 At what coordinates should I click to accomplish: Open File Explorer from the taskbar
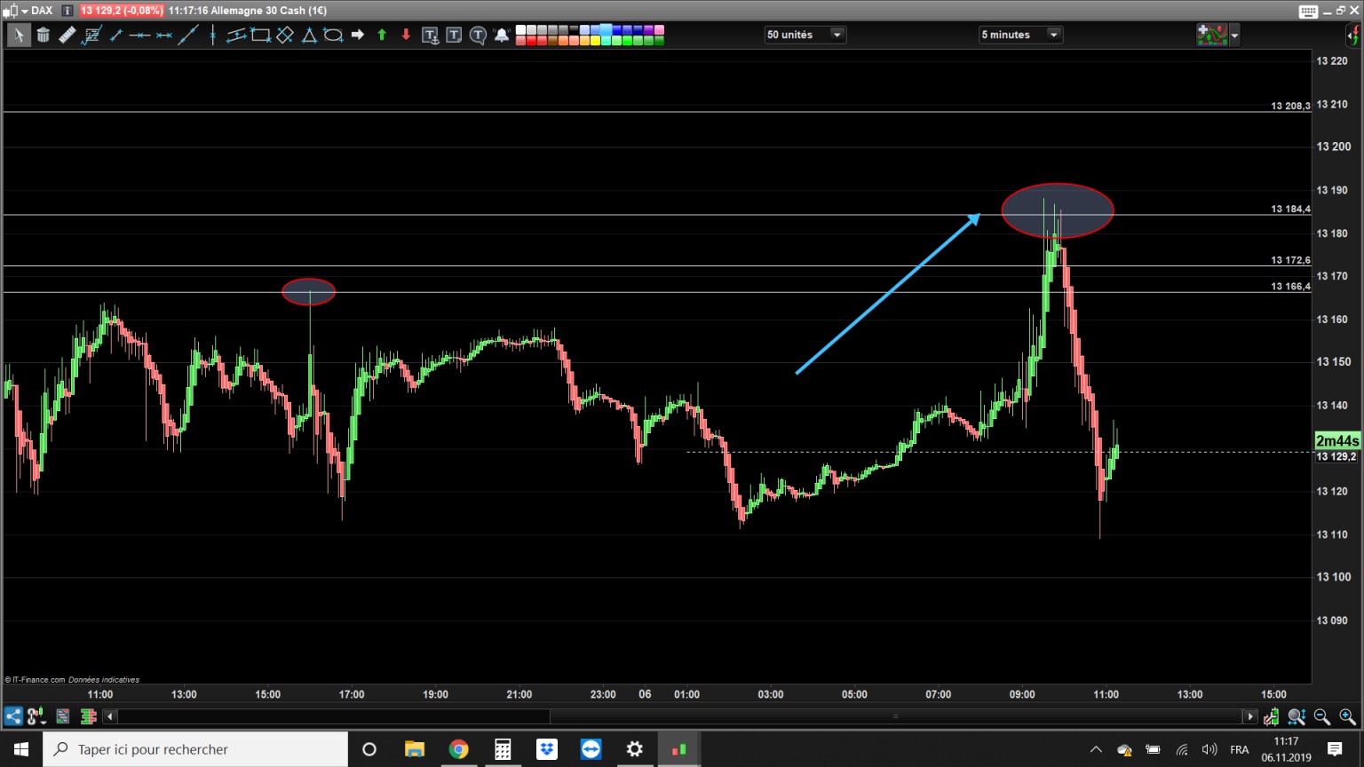click(414, 749)
